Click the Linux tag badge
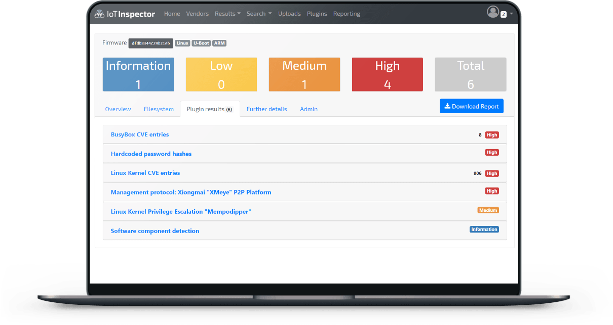The image size is (613, 325). pyautogui.click(x=182, y=43)
